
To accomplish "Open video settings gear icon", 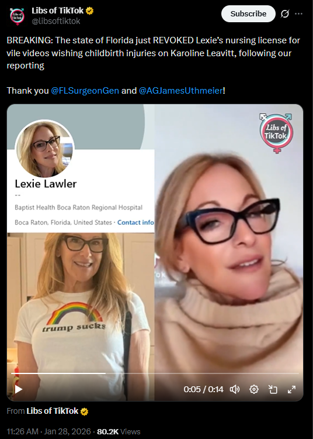I will pos(254,389).
